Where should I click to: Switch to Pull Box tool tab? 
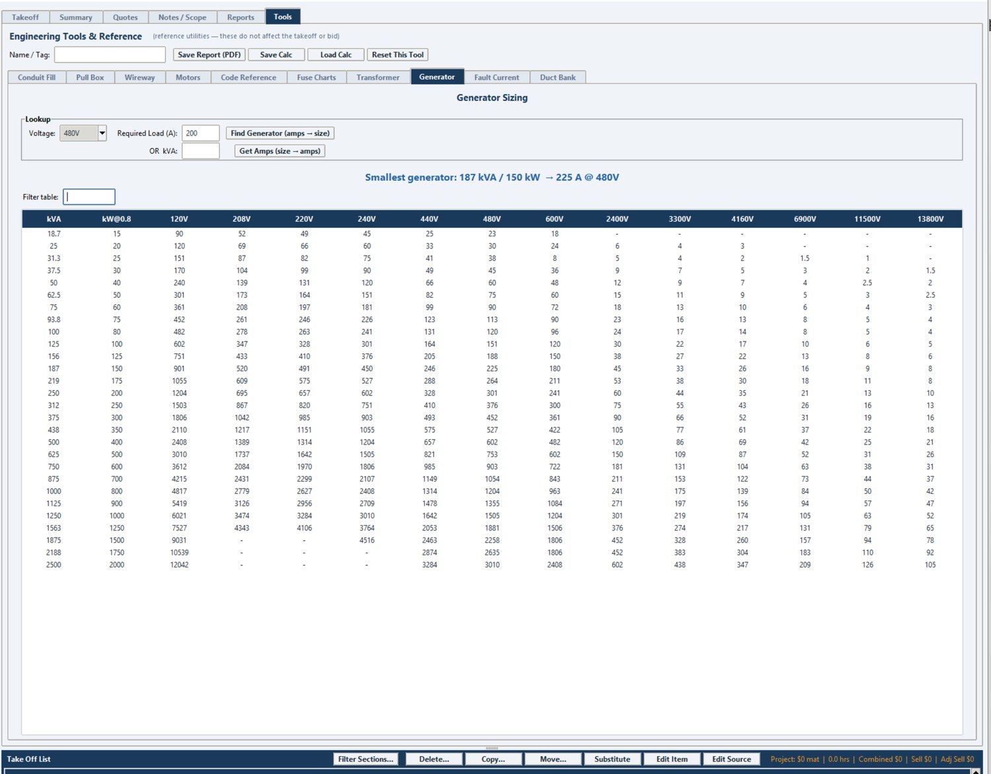(90, 77)
